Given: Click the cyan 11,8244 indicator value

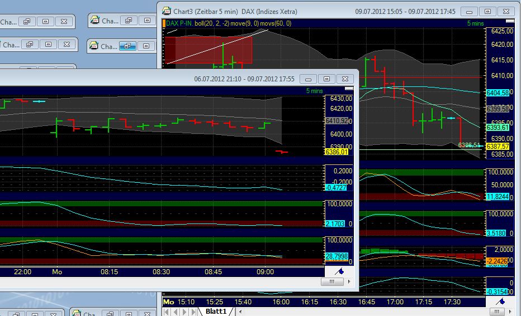Looking at the screenshot, I should click(x=498, y=197).
